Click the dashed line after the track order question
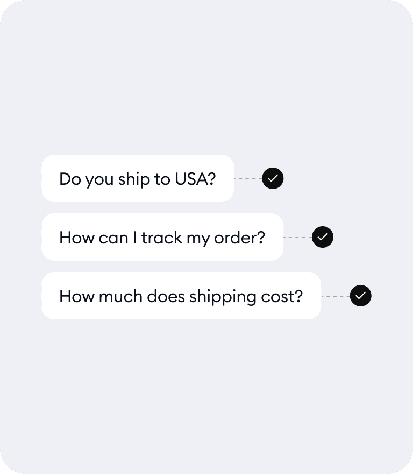This screenshot has height=474, width=413. pyautogui.click(x=297, y=237)
